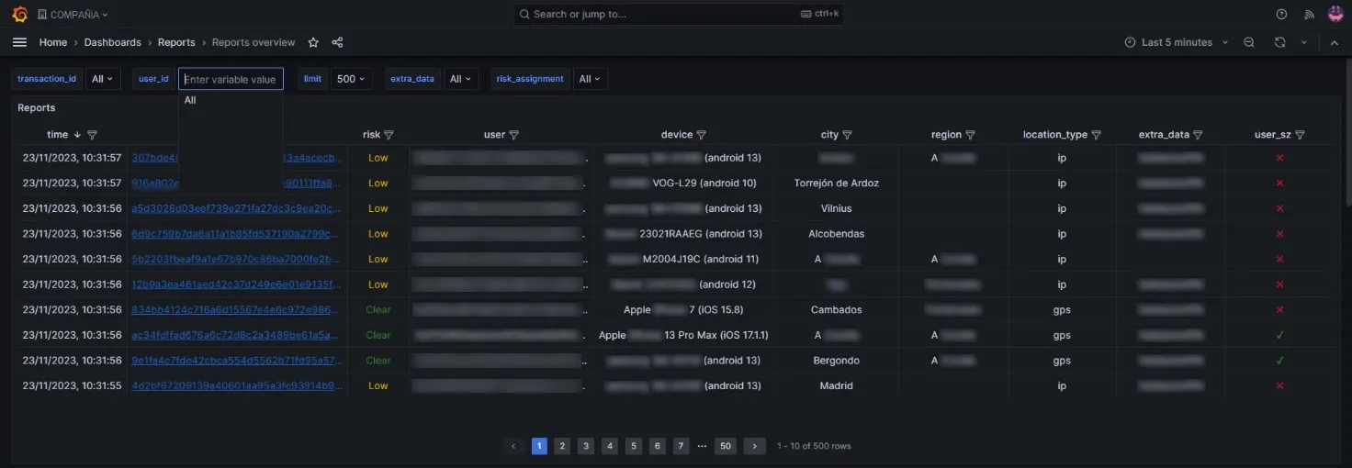Screen dimensions: 1352x468
Task: Open transaction link 6d9c759b7da6a11a1b85
Action: coord(236,234)
